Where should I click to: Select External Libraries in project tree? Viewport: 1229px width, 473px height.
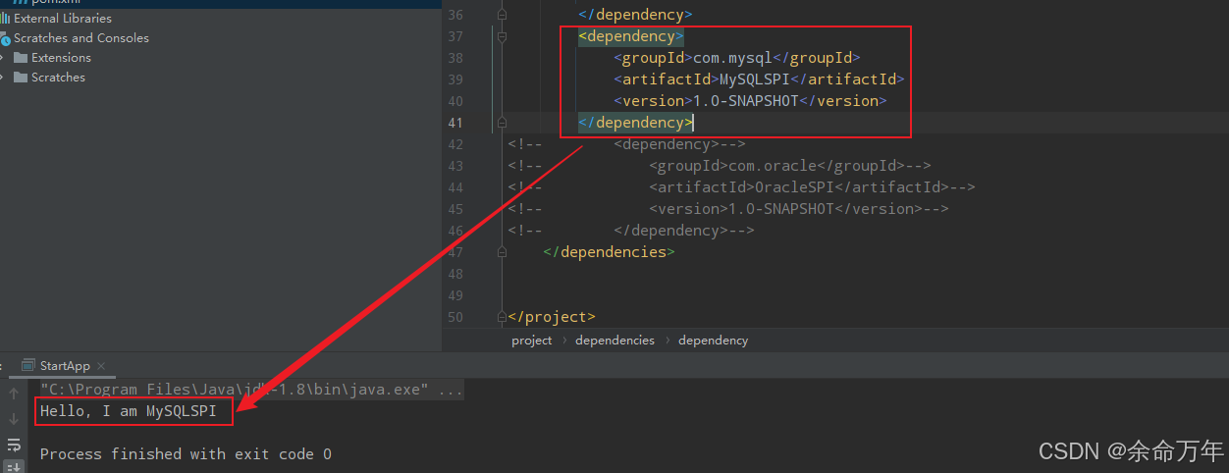click(221, 19)
